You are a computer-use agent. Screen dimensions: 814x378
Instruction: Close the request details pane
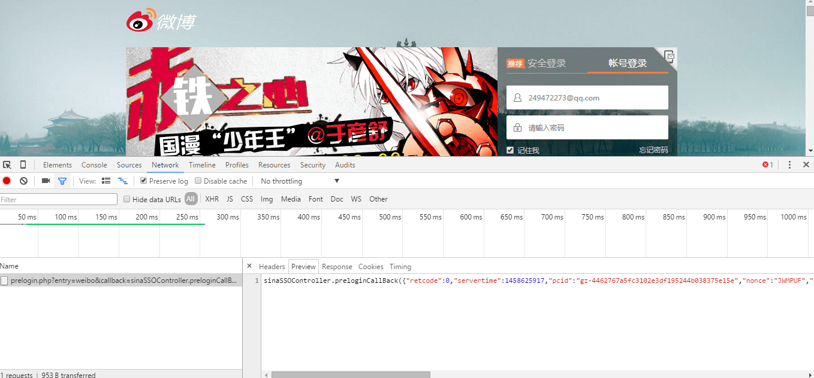(x=249, y=266)
